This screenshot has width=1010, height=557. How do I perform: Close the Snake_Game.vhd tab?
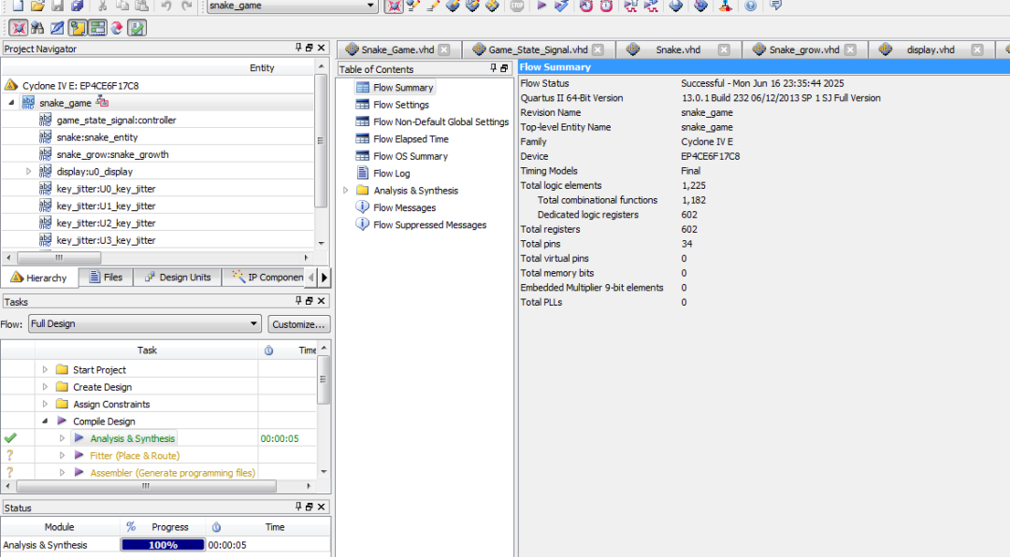tap(444, 50)
